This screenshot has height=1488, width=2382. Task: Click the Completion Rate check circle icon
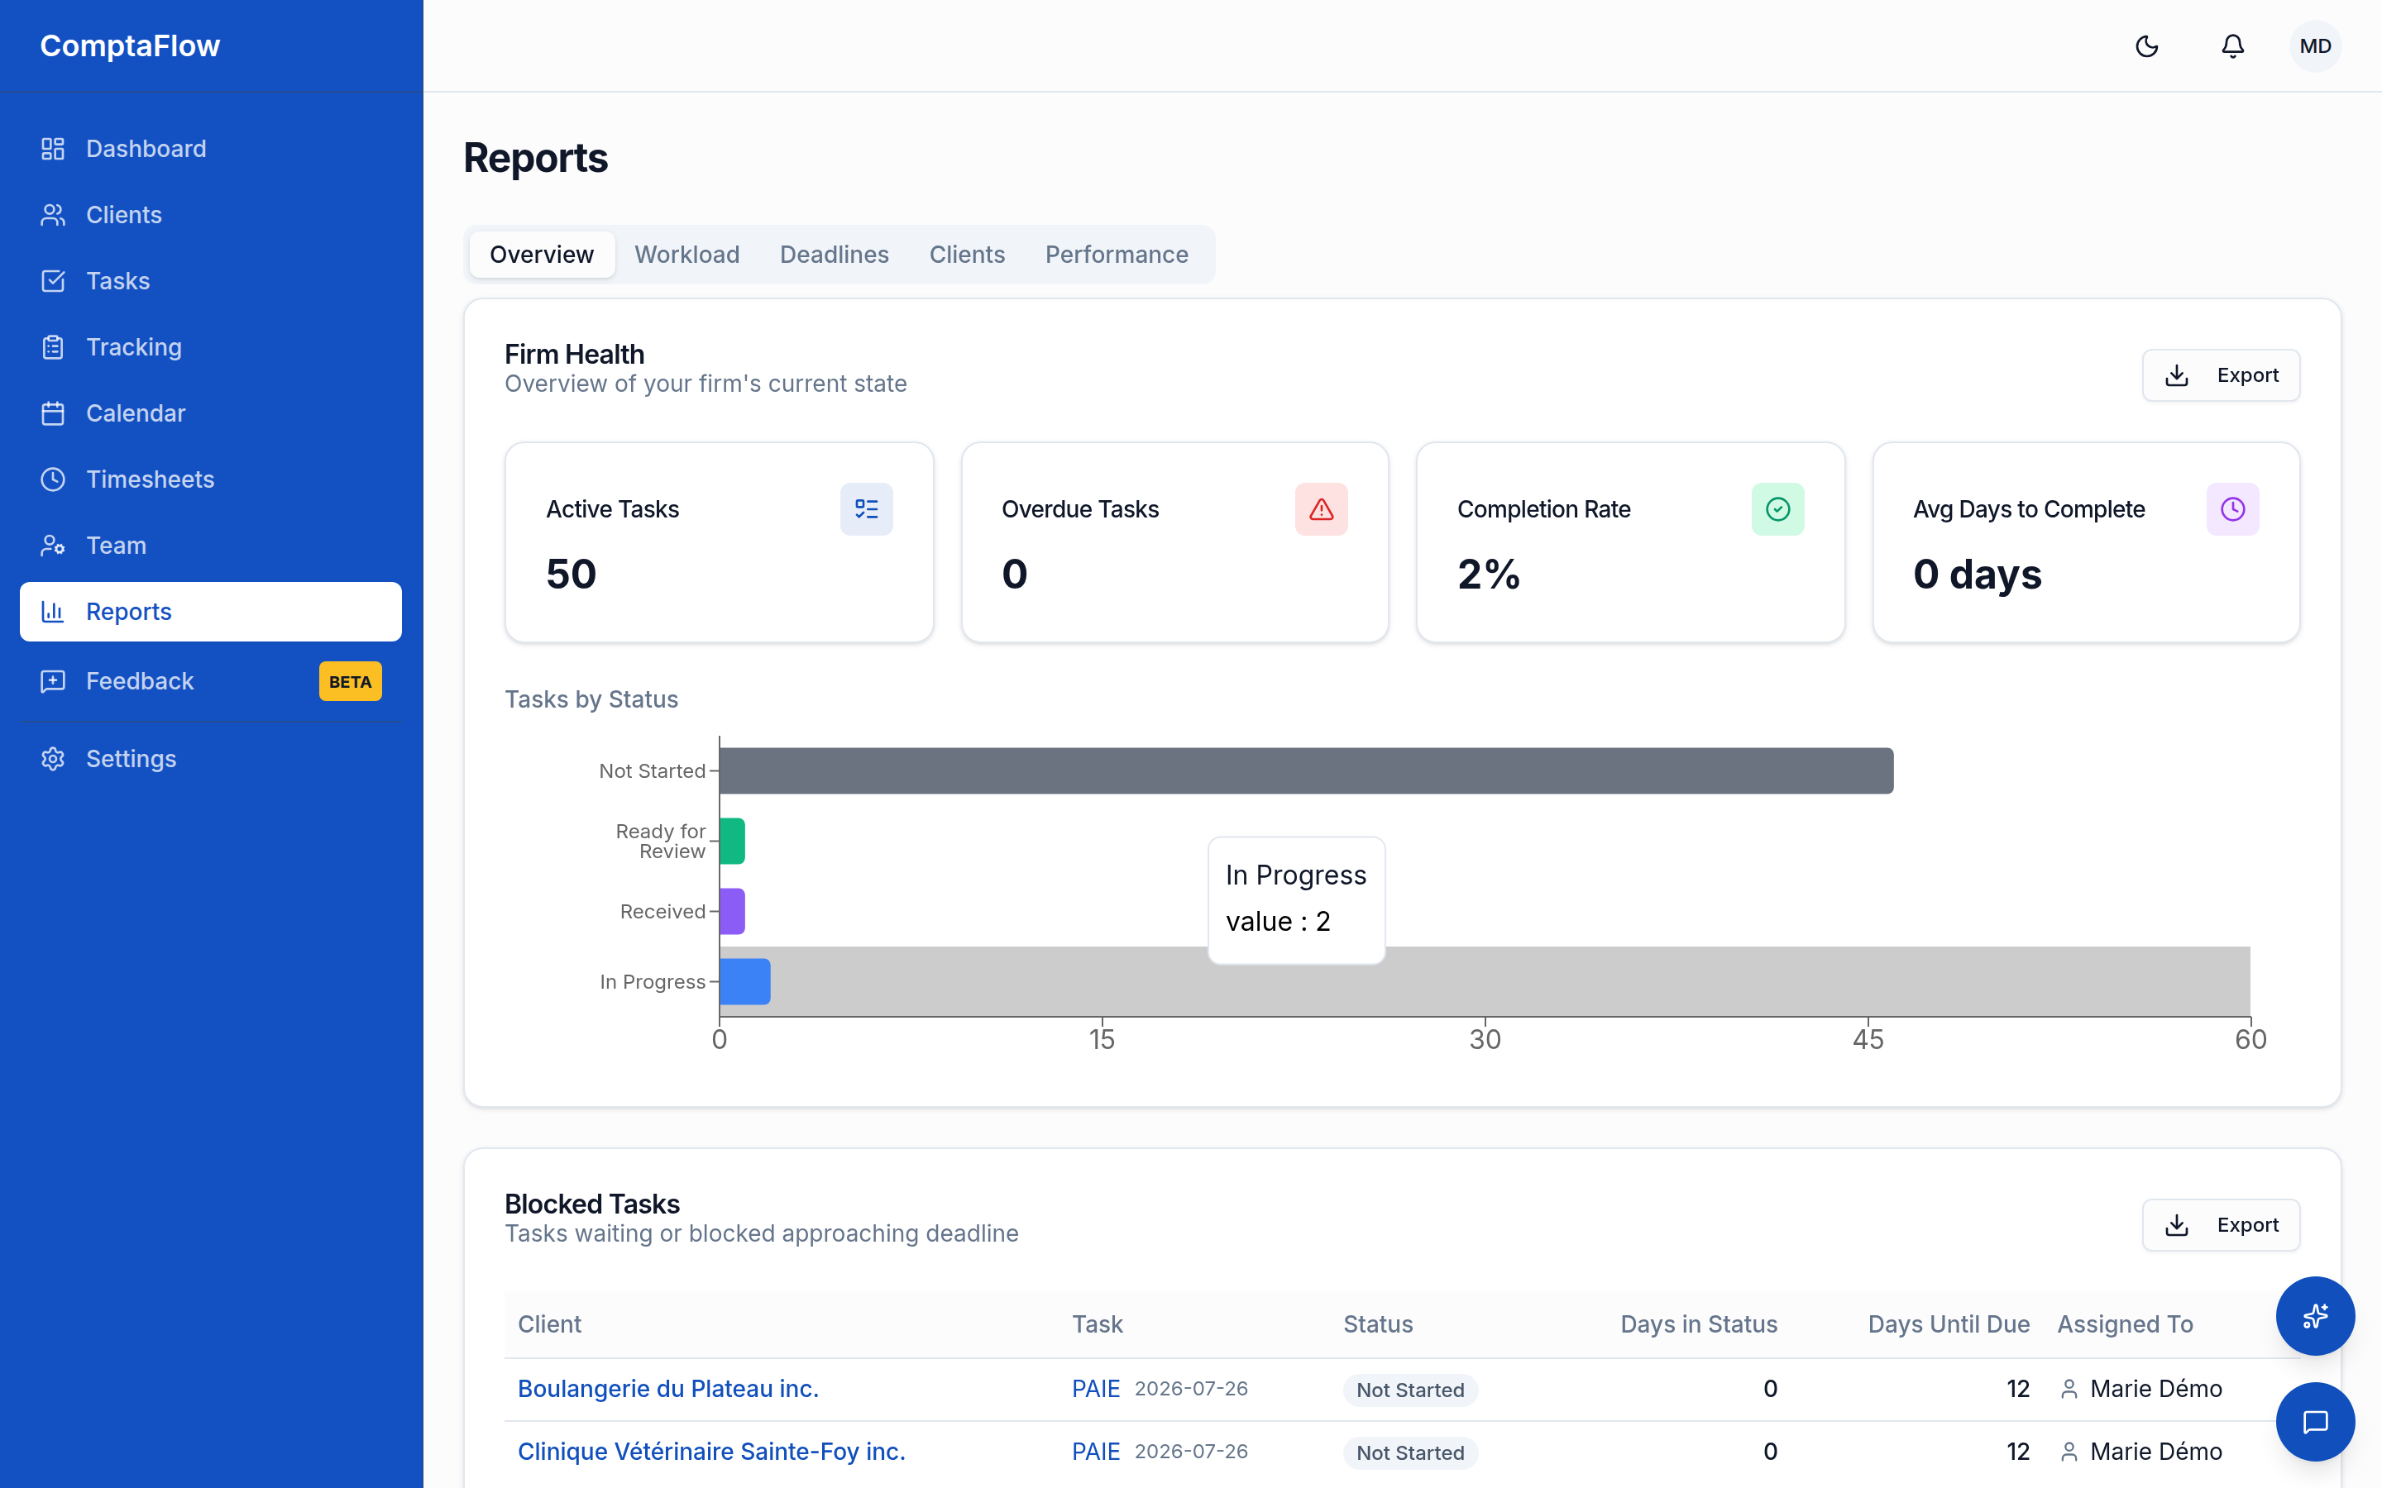point(1777,508)
